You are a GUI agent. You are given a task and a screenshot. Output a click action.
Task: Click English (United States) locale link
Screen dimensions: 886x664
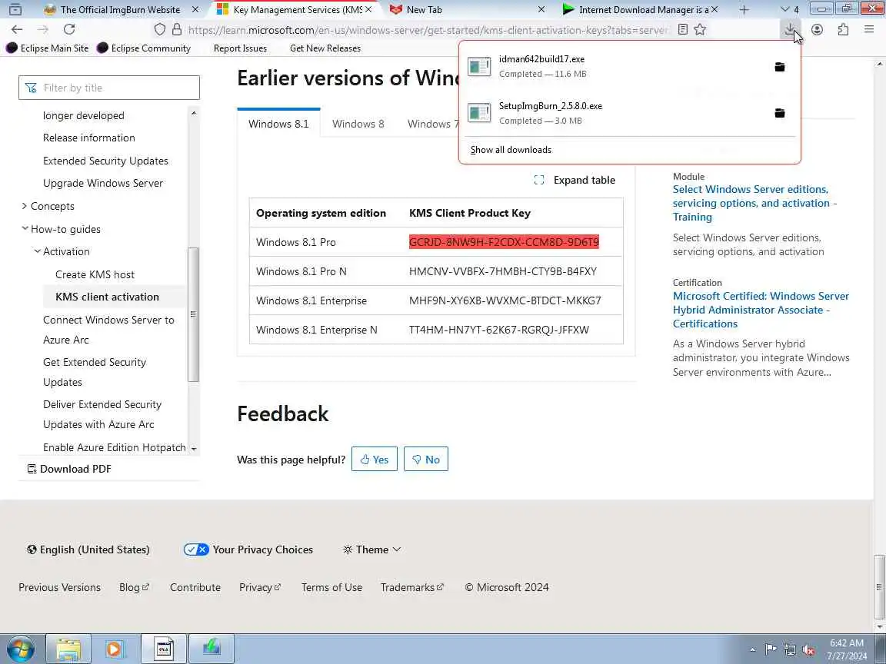pyautogui.click(x=88, y=549)
